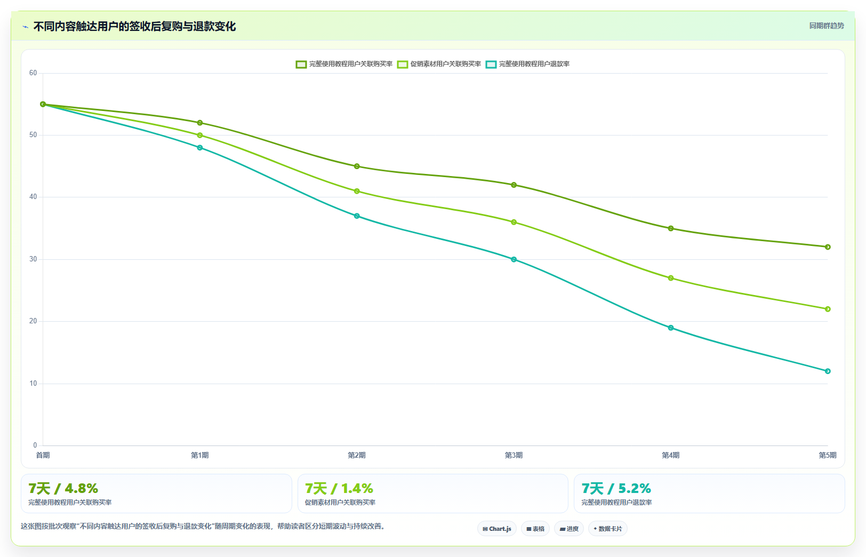Open the 7天 / 4.8% stat card
The height and width of the screenshot is (557, 866).
point(156,494)
